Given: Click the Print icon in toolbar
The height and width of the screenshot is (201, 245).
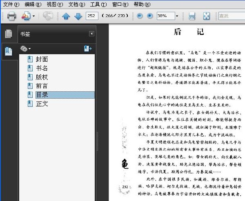Looking at the screenshot, I should (x=11, y=16).
